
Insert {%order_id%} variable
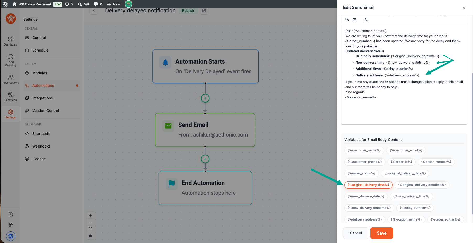[x=401, y=162]
